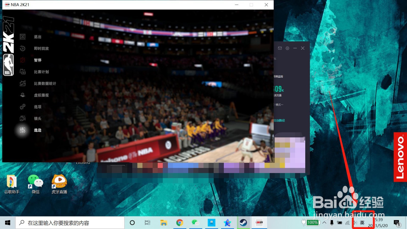Open settings hexagon icon in accelerator window
This screenshot has width=407, height=229.
287,48
